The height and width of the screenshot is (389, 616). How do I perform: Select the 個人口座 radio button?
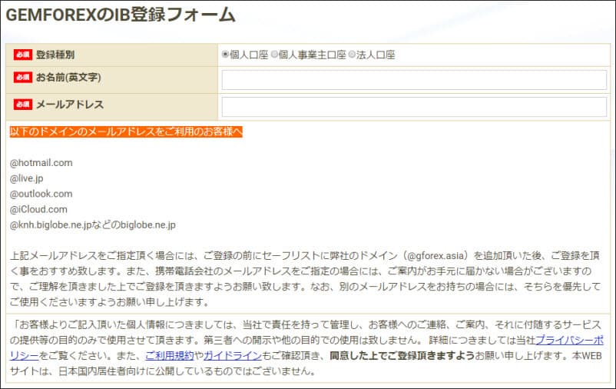click(x=226, y=55)
